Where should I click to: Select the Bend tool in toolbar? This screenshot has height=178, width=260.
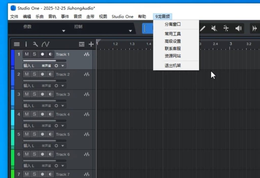tap(226, 28)
